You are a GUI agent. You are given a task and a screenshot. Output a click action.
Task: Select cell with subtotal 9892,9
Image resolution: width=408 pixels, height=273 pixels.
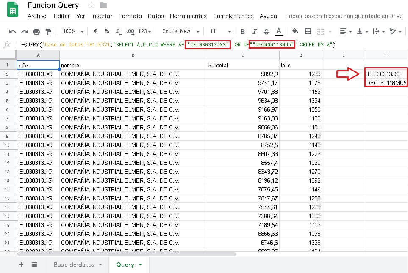(242, 74)
